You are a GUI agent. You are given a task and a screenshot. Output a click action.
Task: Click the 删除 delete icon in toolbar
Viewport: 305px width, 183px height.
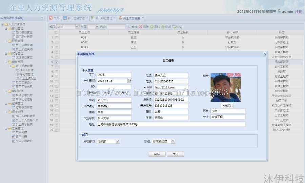point(141,27)
